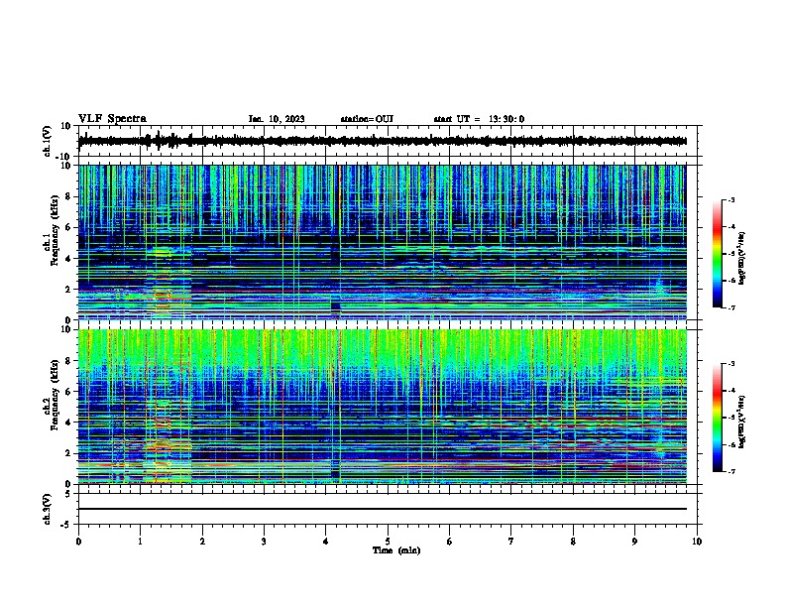The height and width of the screenshot is (607, 785).
Task: Click the "8" kHz tick on ch.1 frequency axis
Action: [x=68, y=196]
